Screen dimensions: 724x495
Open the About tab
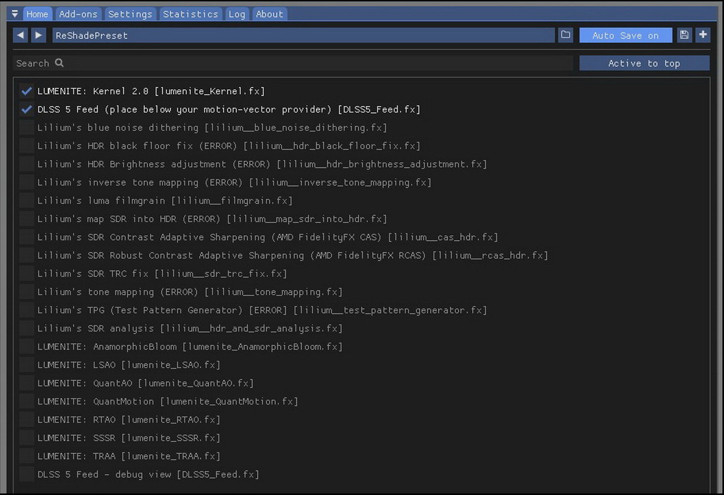pyautogui.click(x=269, y=14)
